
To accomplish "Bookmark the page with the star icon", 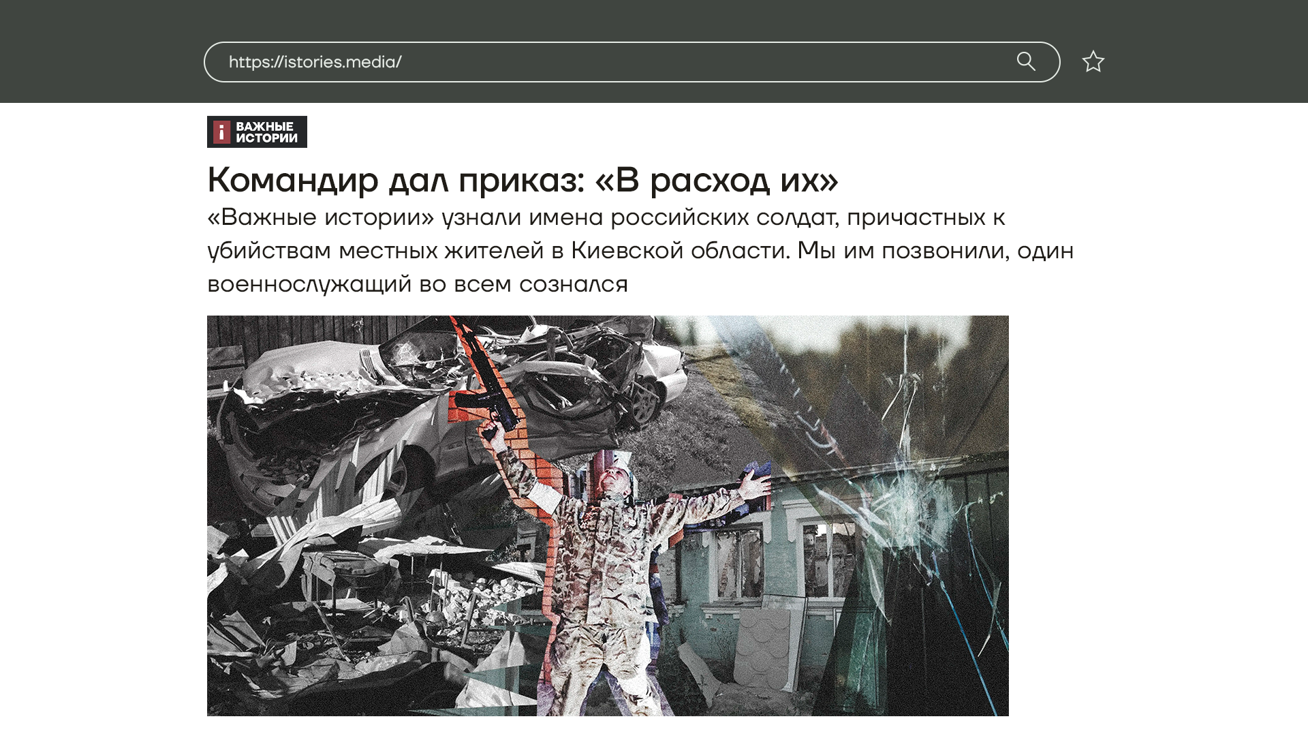I will (x=1093, y=62).
